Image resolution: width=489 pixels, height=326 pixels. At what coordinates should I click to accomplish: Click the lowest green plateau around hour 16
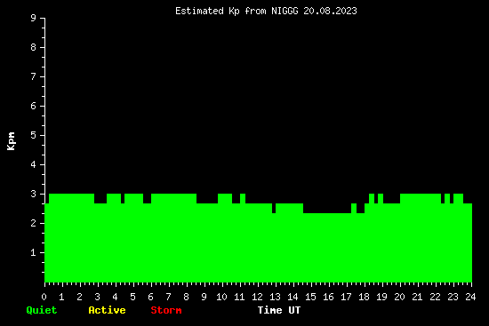(327, 248)
